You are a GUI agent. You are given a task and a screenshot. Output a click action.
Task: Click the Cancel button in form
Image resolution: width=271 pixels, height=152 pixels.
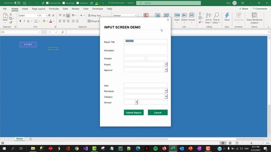(158, 113)
